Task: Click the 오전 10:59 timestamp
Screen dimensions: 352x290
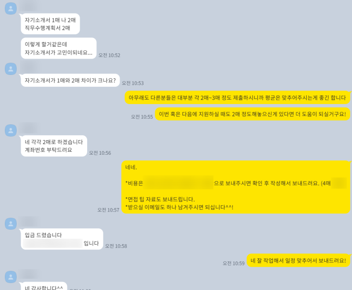Action: (x=234, y=264)
